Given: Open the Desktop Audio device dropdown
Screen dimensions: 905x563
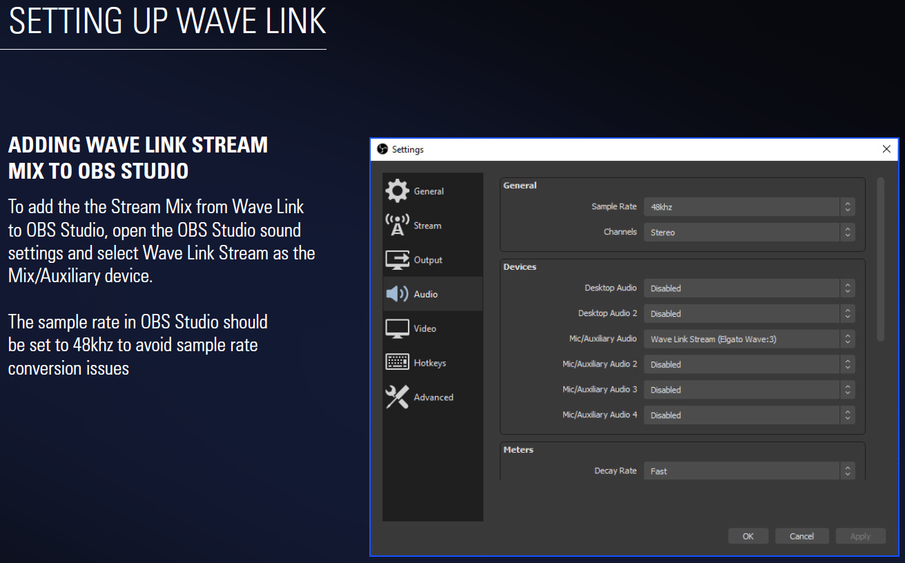Looking at the screenshot, I should click(749, 288).
